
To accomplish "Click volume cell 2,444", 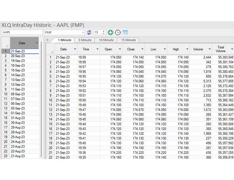I will tap(201, 57).
